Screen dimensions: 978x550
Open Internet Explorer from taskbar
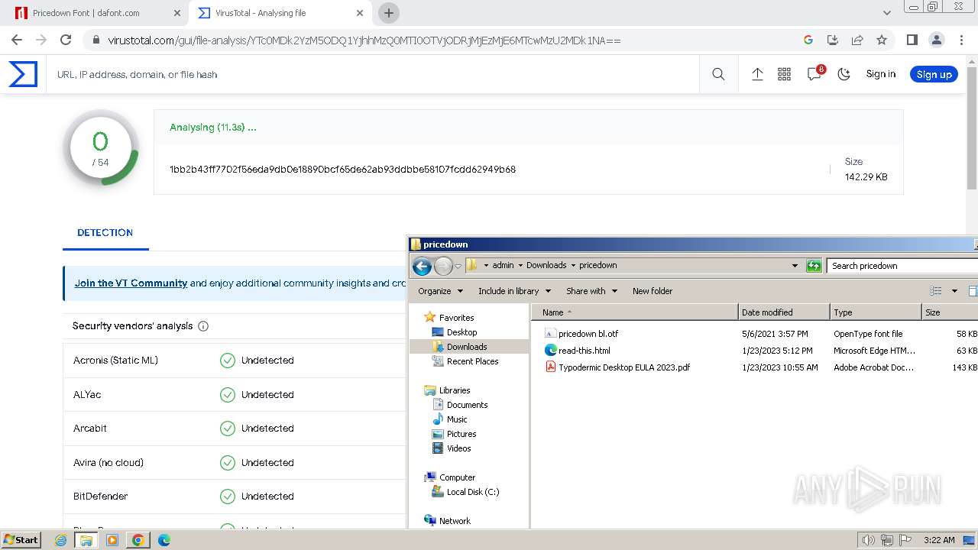pyautogui.click(x=60, y=540)
